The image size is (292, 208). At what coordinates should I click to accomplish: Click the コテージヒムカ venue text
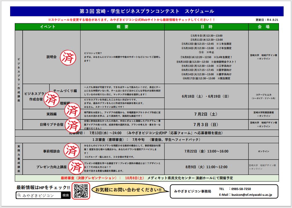click(264, 95)
